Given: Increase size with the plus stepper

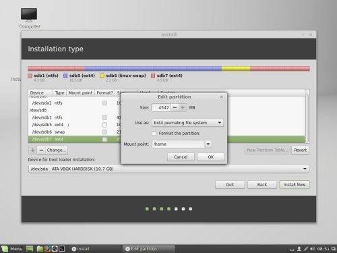Looking at the screenshot, I should click(x=183, y=107).
